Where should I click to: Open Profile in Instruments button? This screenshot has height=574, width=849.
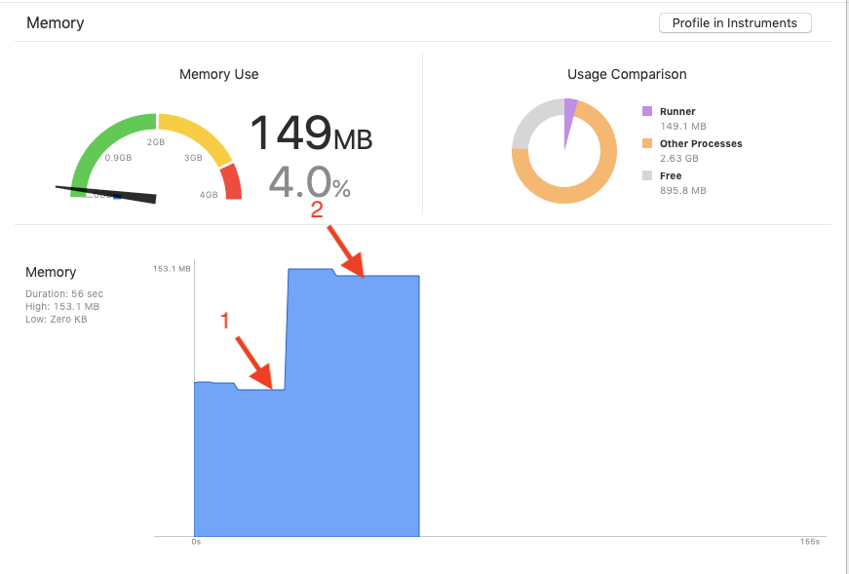point(735,22)
